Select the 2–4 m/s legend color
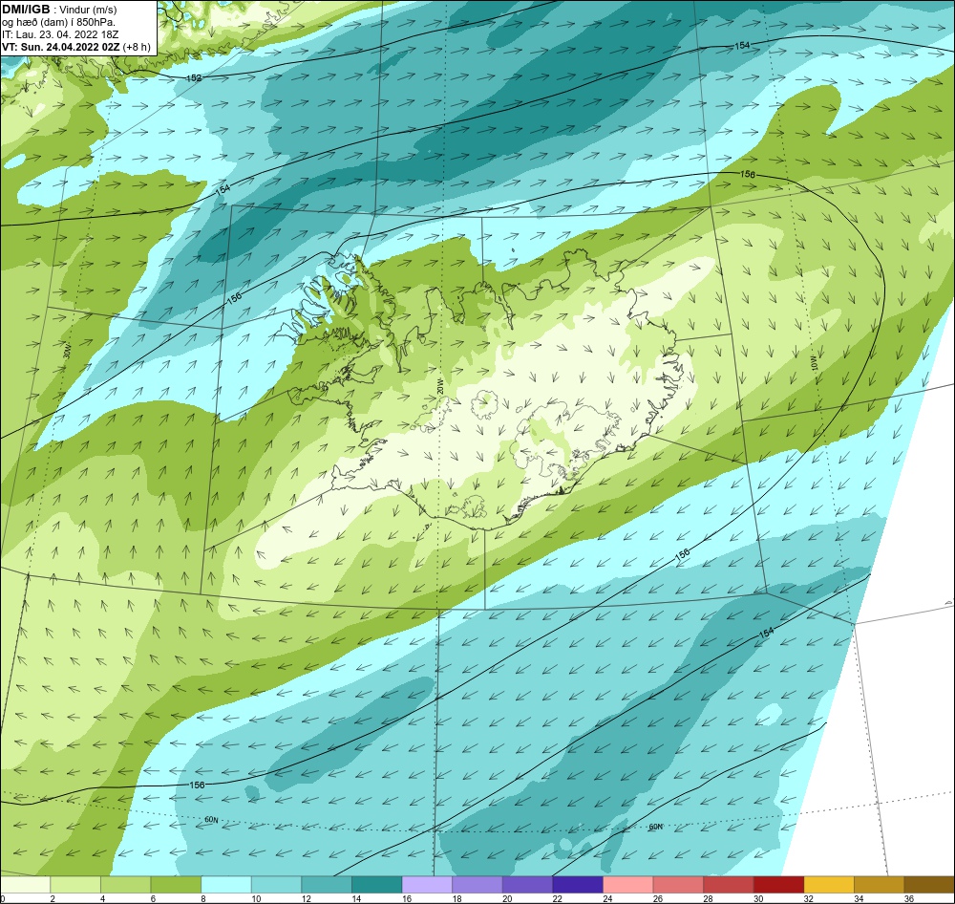955x904 pixels. [75, 885]
